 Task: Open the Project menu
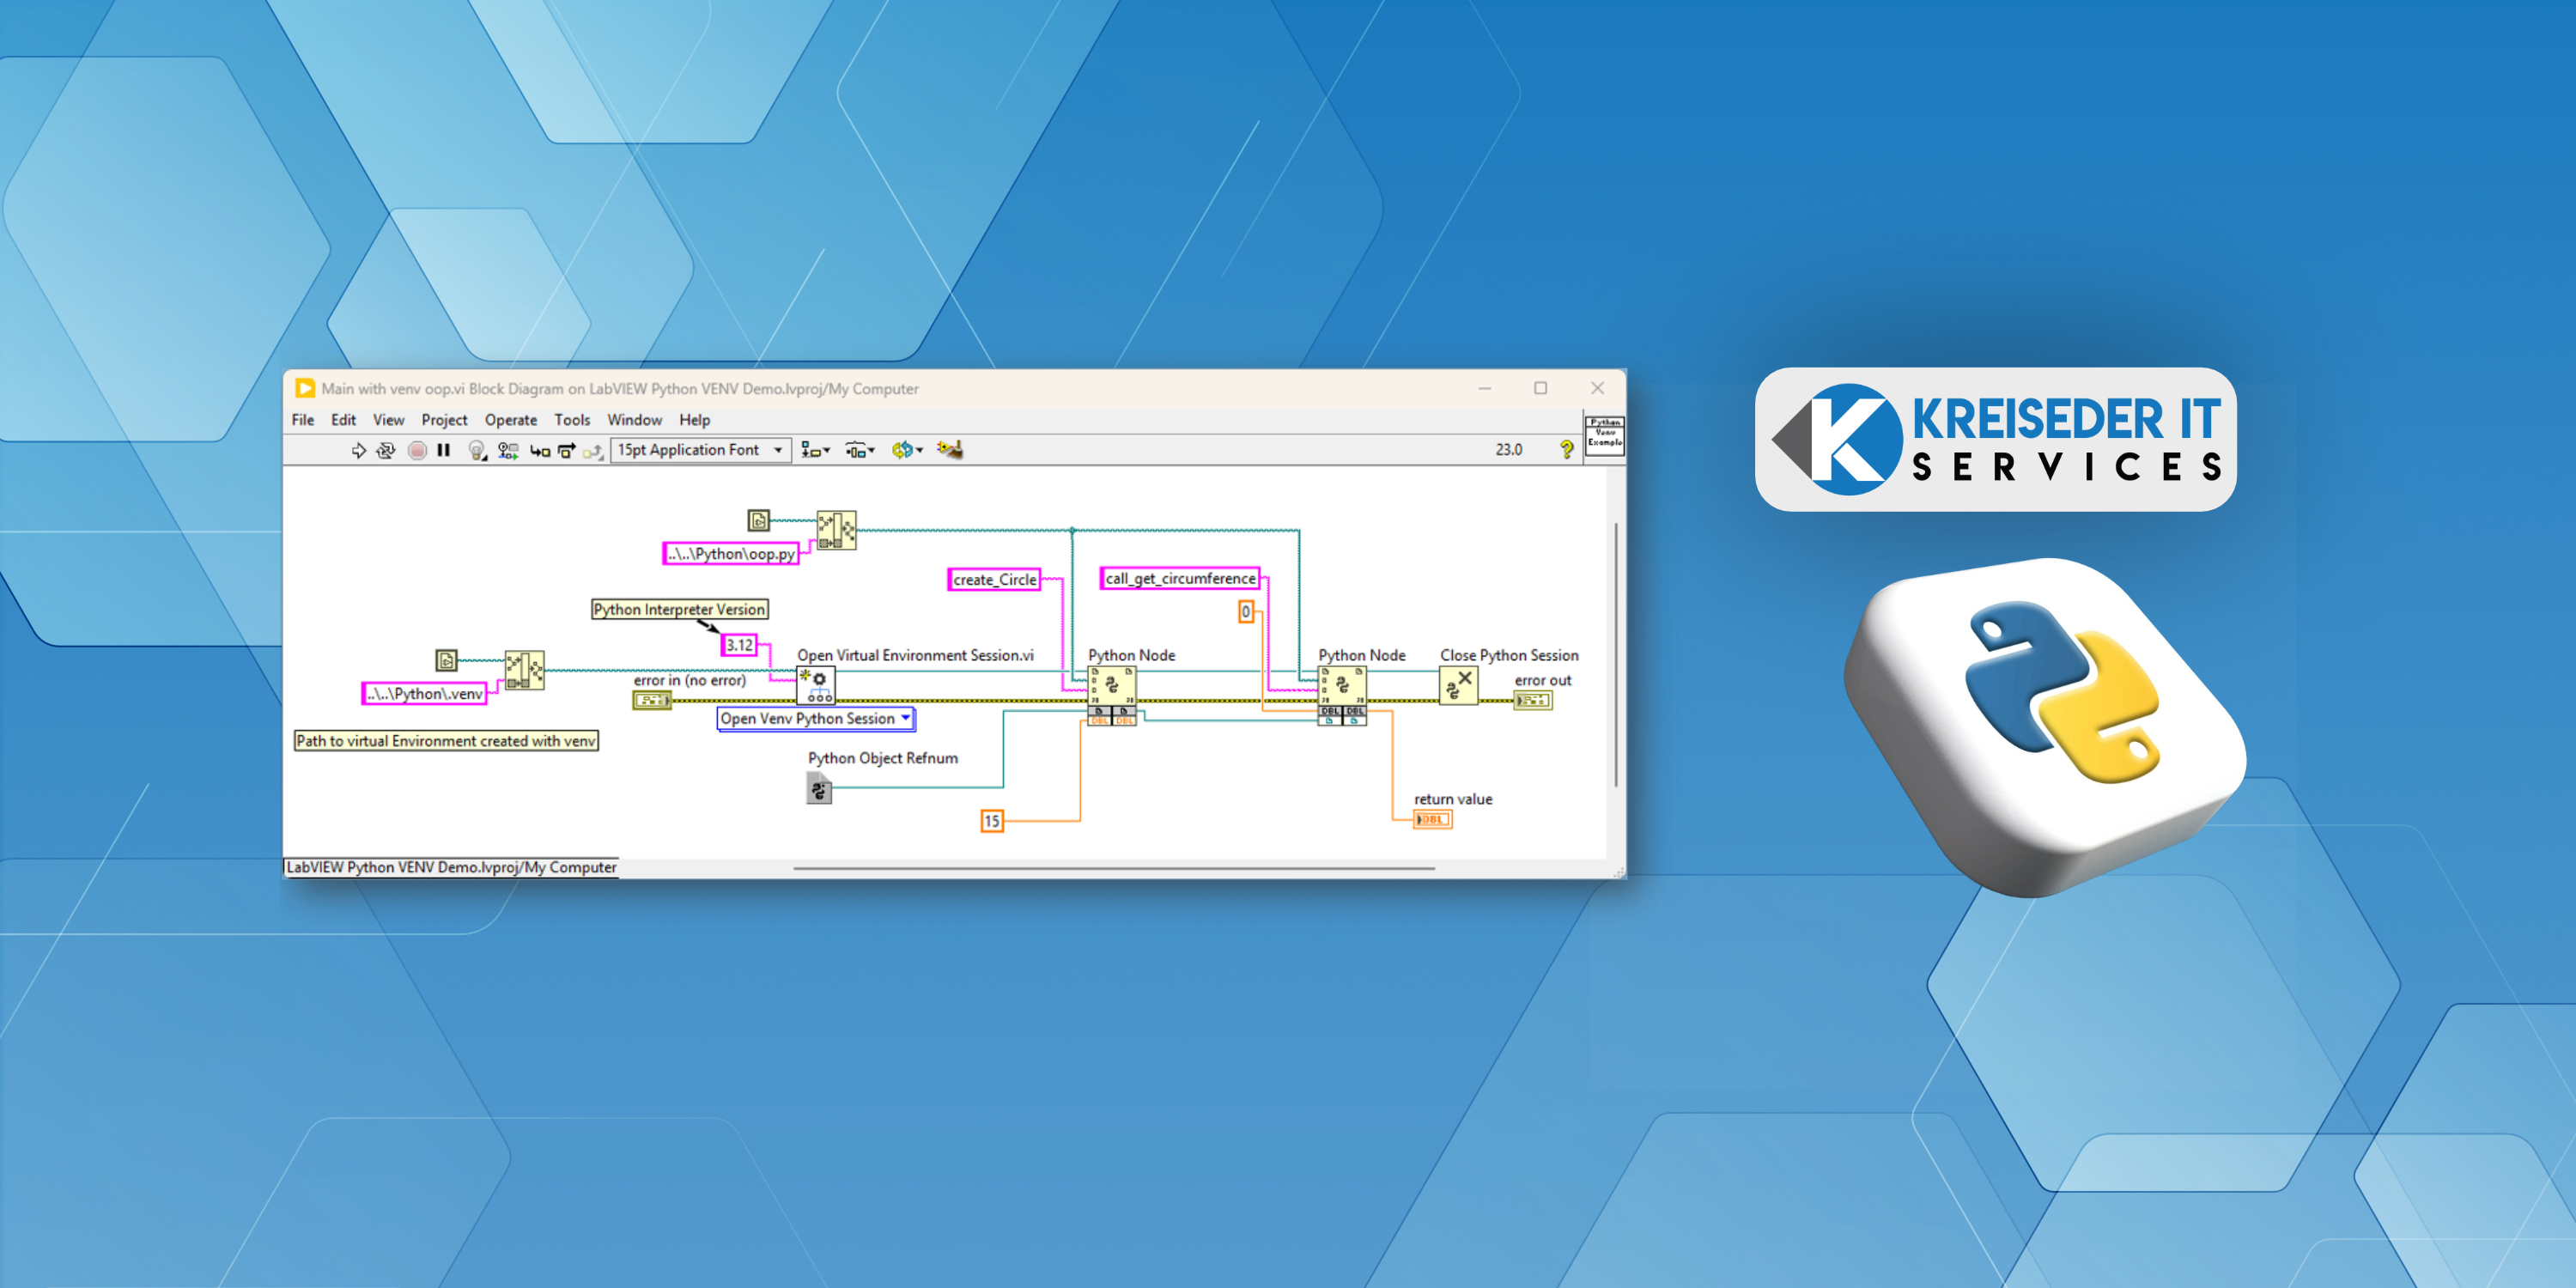[444, 420]
